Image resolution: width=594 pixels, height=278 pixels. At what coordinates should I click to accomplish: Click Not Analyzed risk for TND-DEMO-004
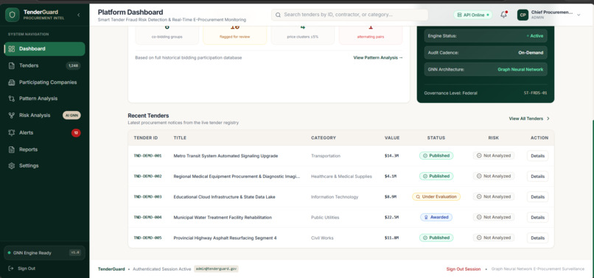point(494,217)
